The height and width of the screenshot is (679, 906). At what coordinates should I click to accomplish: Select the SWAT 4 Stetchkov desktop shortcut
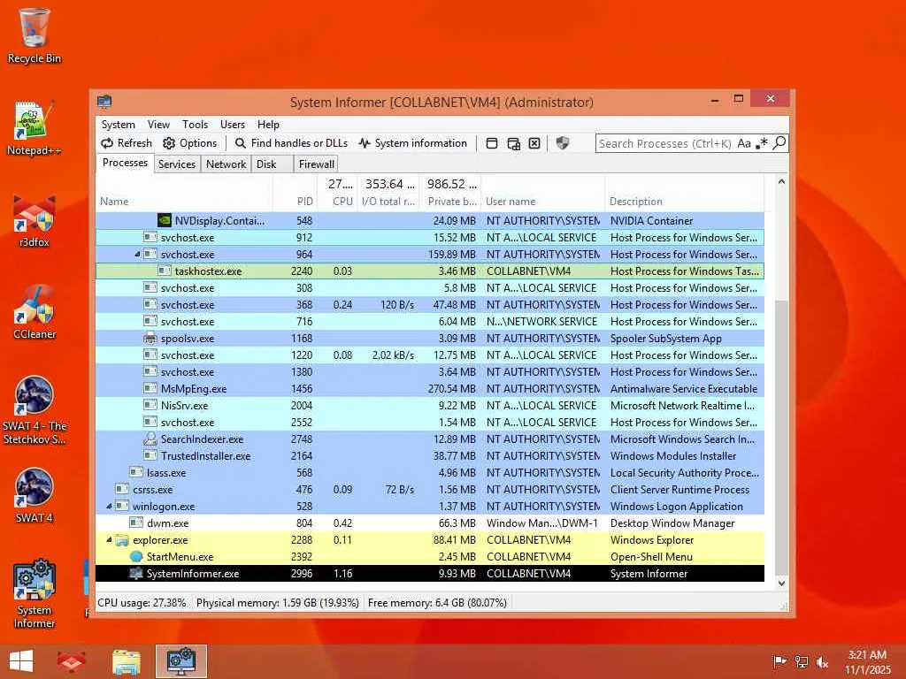click(35, 410)
